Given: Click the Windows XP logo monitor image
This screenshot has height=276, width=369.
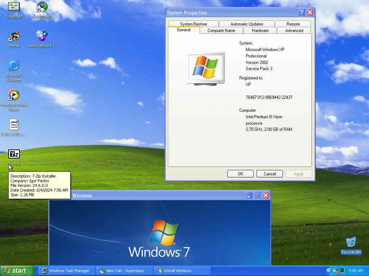Looking at the screenshot, I should [205, 69].
